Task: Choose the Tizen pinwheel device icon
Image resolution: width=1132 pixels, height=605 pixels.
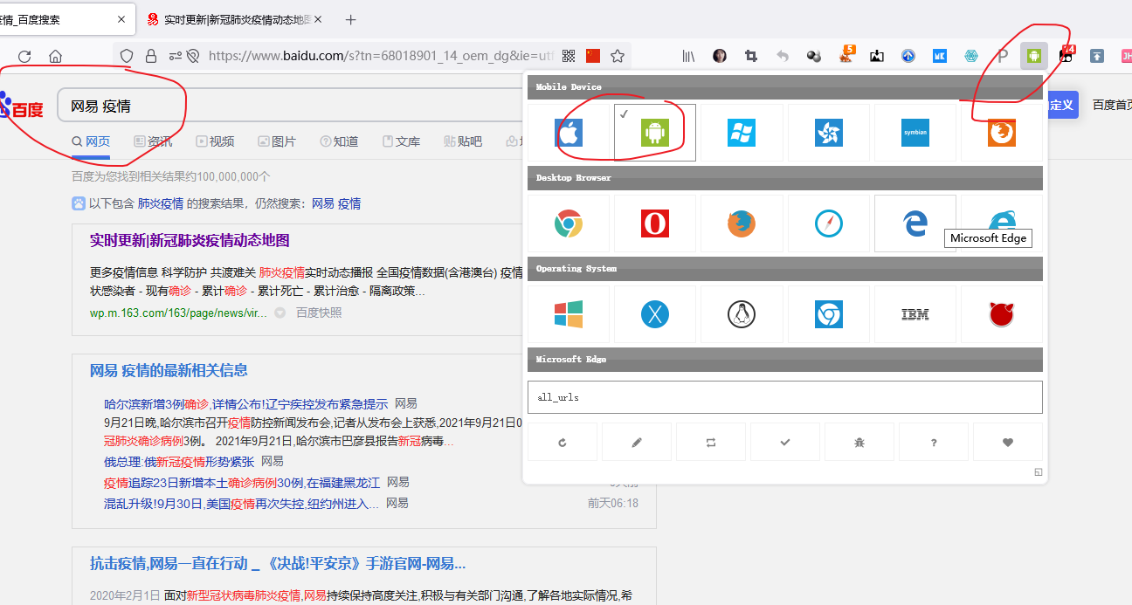Action: [828, 133]
